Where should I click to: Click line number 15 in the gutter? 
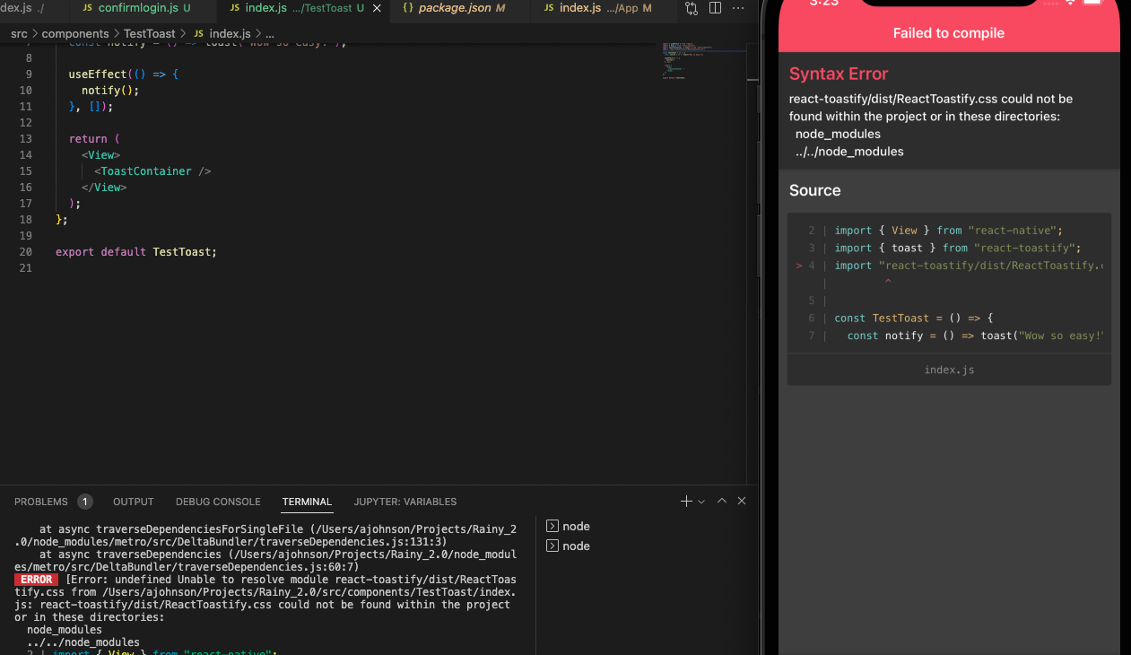click(28, 170)
